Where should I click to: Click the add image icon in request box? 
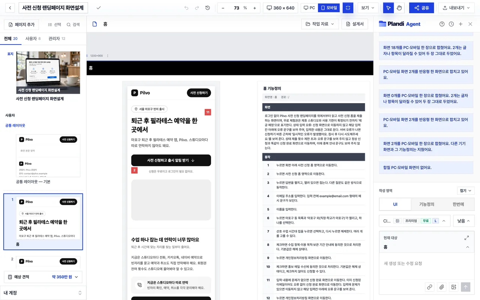[454, 287]
